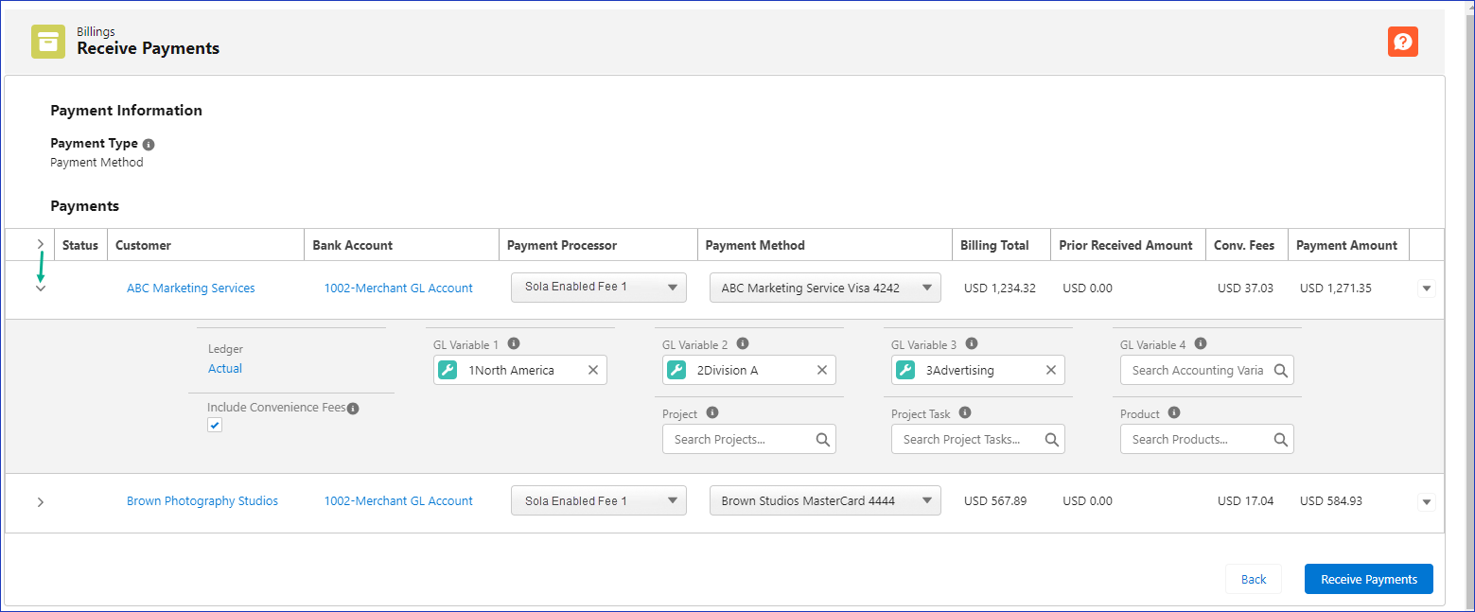Click the Include Convenience Fees info icon

point(353,409)
